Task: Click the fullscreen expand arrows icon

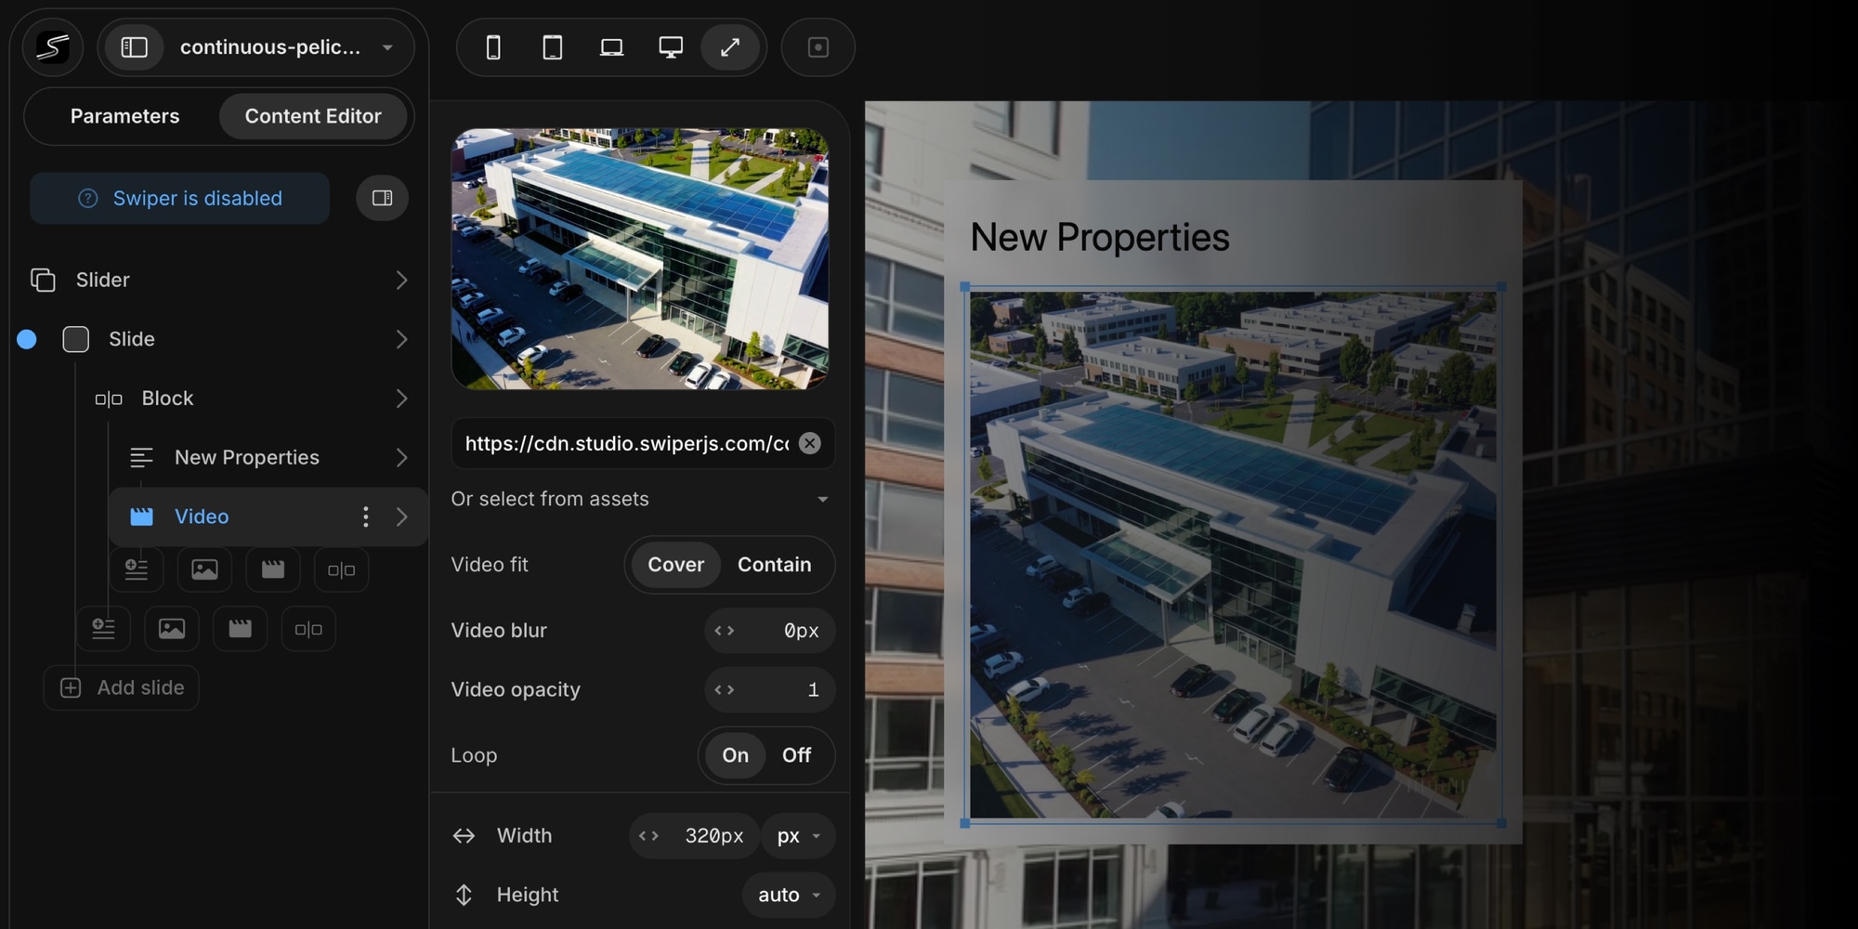Action: [730, 47]
